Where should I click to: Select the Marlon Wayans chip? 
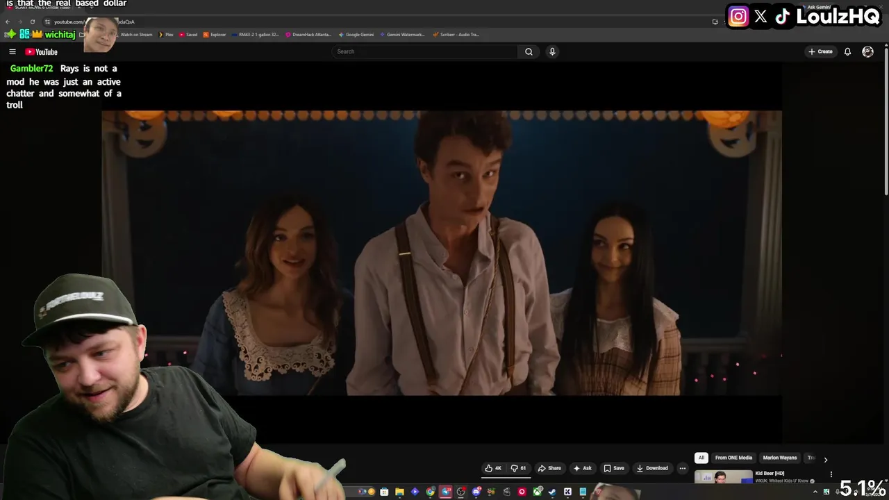pos(780,458)
